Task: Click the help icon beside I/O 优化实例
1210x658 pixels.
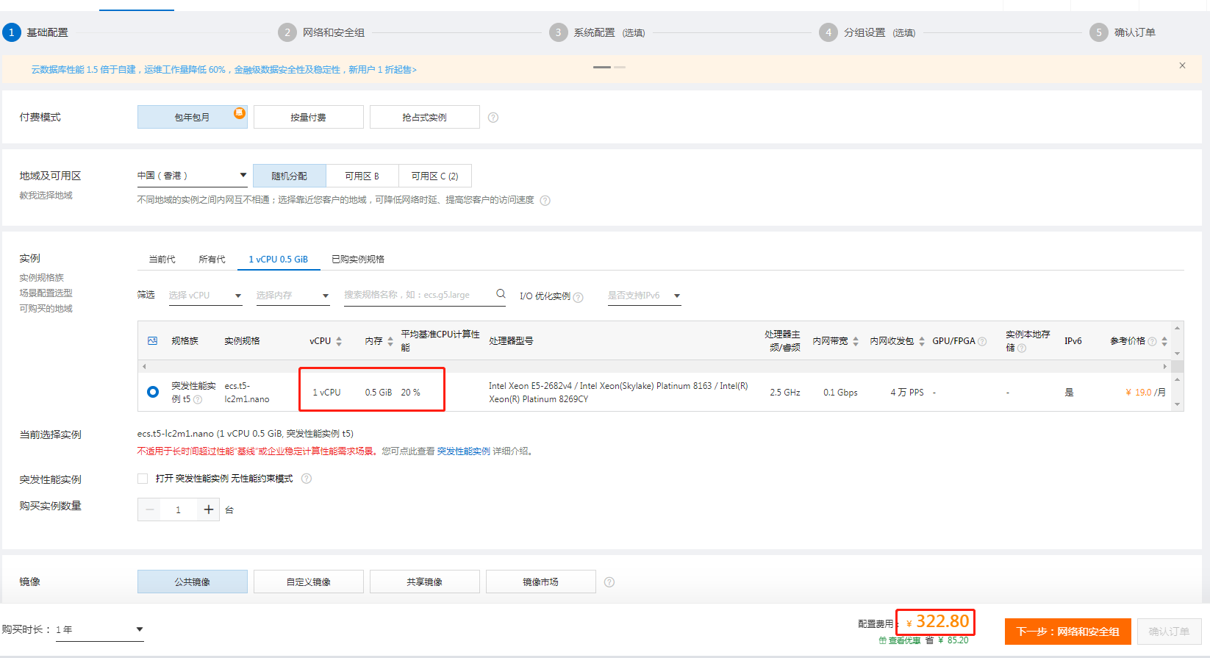Action: [578, 297]
